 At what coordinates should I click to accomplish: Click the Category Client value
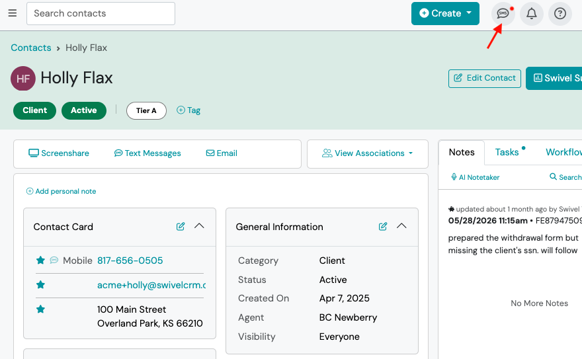coord(332,260)
